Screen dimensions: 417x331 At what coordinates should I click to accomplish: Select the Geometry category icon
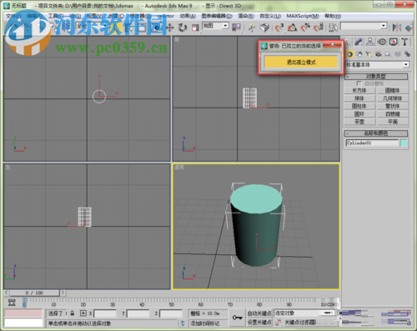[349, 54]
